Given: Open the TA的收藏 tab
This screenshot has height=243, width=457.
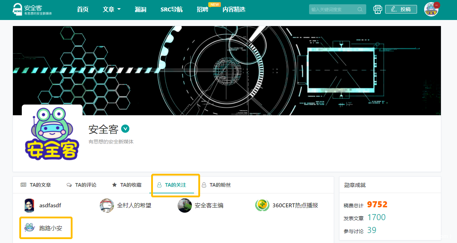Looking at the screenshot, I should (x=127, y=185).
